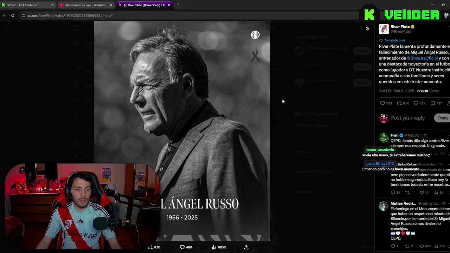The height and width of the screenshot is (253, 450).
Task: Minimize the browser window
Action: click(432, 5)
